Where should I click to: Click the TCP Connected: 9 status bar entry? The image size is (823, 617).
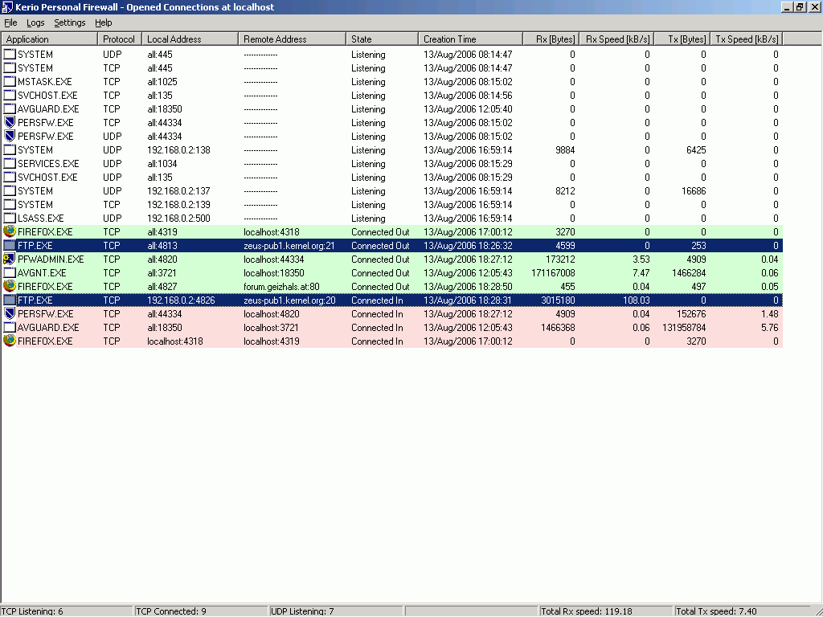(x=202, y=611)
